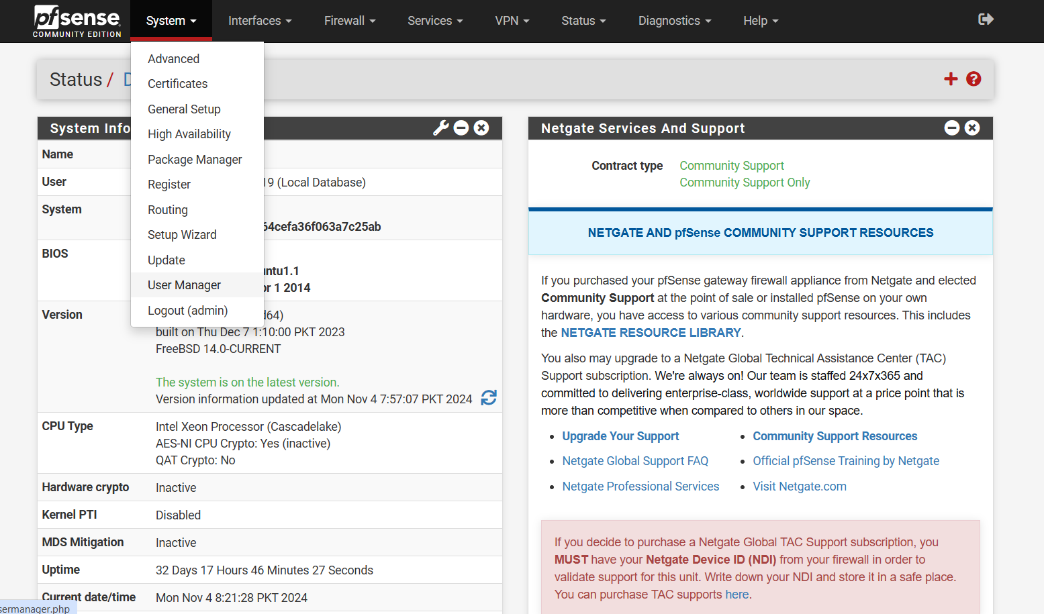Collapse the Netgate Services And Support widget
Image resolution: width=1044 pixels, height=614 pixels.
[x=952, y=128]
